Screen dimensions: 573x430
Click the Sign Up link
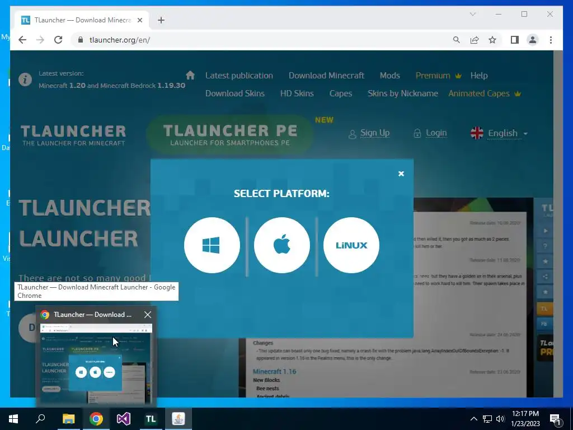pos(374,133)
